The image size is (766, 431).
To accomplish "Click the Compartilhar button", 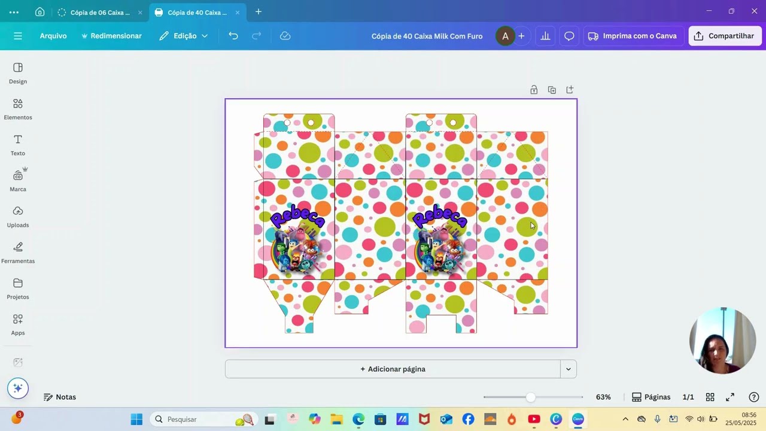I will (x=725, y=36).
